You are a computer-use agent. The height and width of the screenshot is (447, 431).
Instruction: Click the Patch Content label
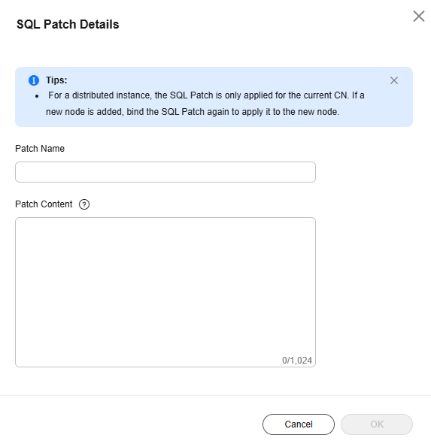pyautogui.click(x=44, y=204)
